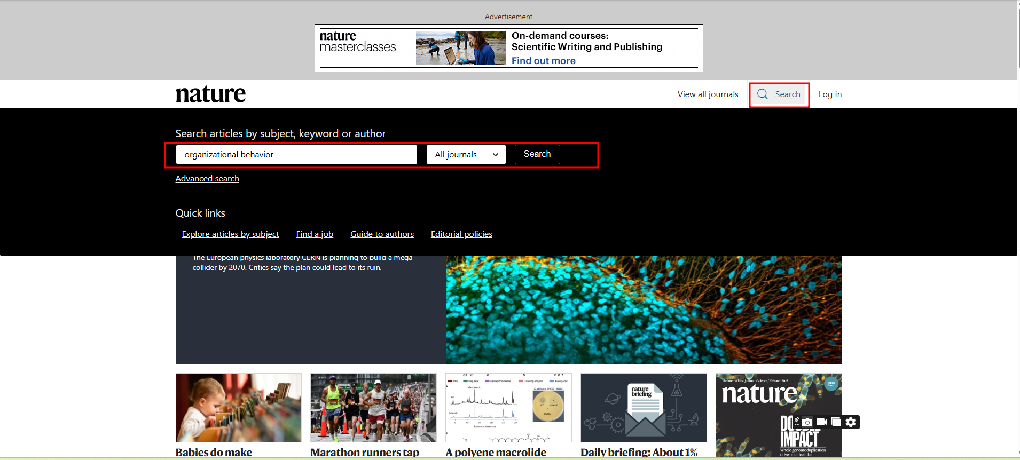Open the Advanced search link
This screenshot has height=460, width=1020.
207,179
